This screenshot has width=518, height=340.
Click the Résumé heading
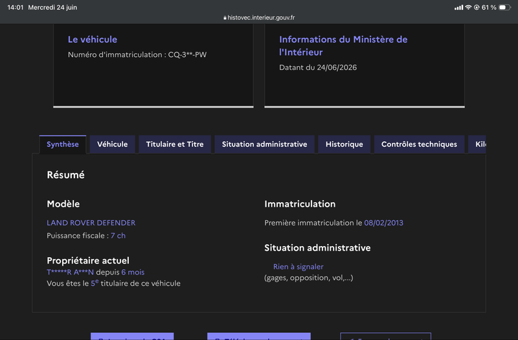(x=66, y=175)
